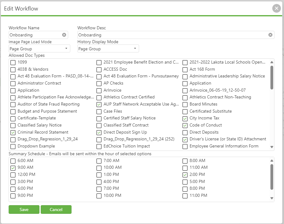Uncheck AUP Staff Network Acceptable Use checkbox
Image resolution: width=284 pixels, height=224 pixels.
99,105
